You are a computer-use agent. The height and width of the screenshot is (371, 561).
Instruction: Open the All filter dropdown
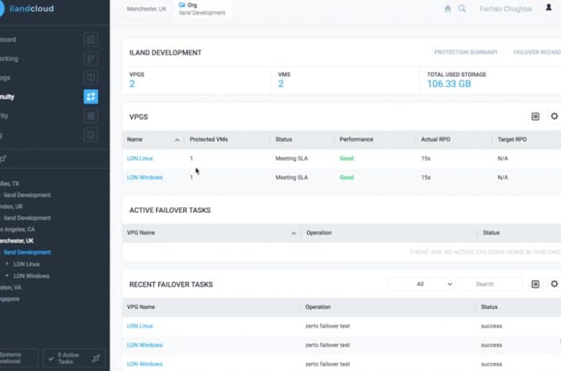tap(421, 284)
